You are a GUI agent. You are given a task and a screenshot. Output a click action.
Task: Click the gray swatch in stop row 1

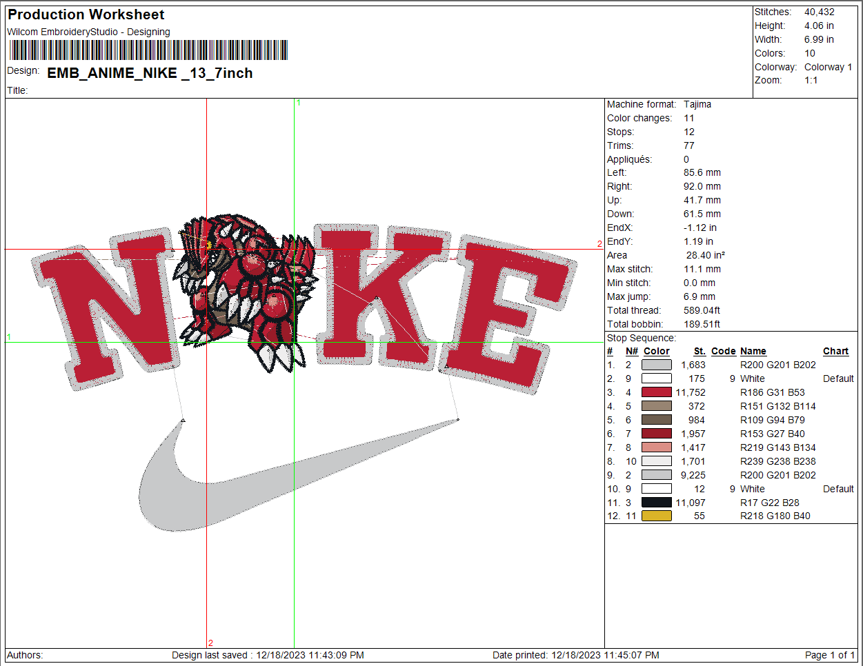pyautogui.click(x=657, y=365)
